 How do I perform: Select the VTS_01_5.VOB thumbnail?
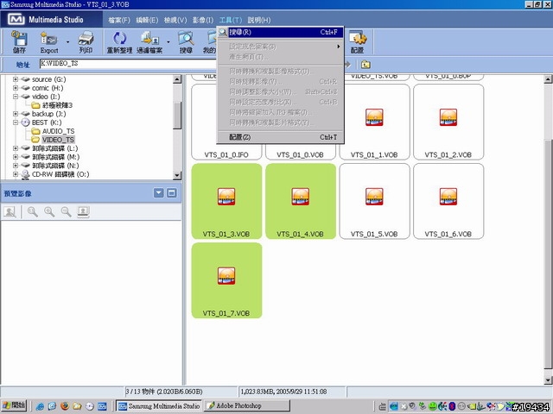(x=374, y=201)
